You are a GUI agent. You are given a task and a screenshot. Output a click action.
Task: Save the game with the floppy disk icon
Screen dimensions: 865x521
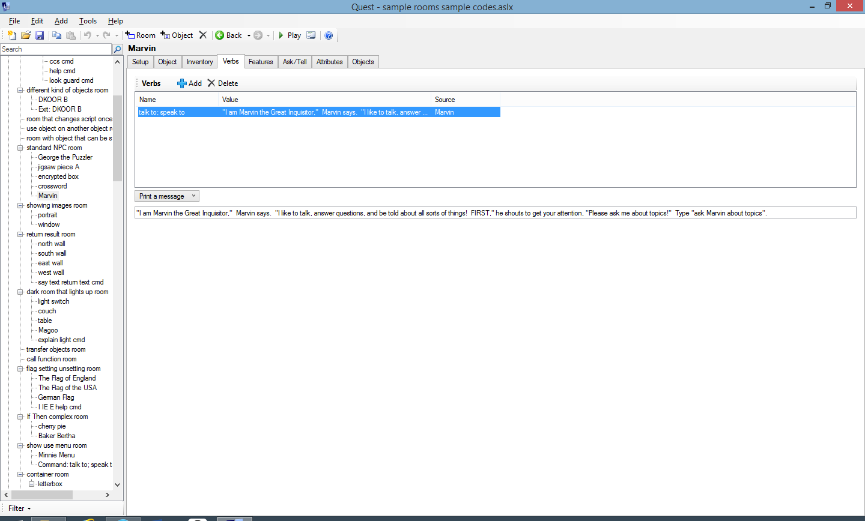coord(40,35)
